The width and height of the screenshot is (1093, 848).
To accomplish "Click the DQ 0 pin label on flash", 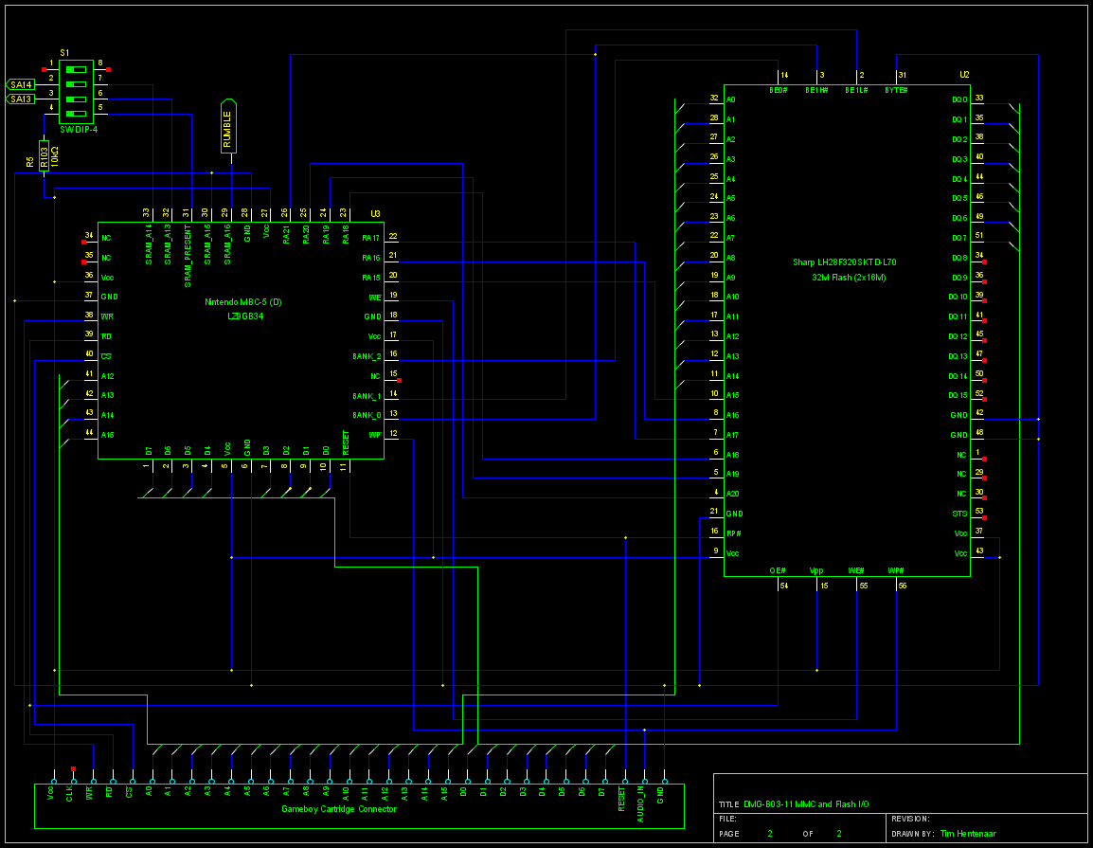I will (959, 99).
